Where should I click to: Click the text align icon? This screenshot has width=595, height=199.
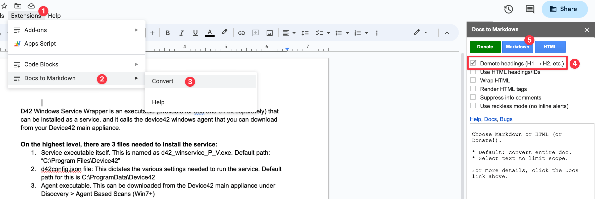pos(286,33)
